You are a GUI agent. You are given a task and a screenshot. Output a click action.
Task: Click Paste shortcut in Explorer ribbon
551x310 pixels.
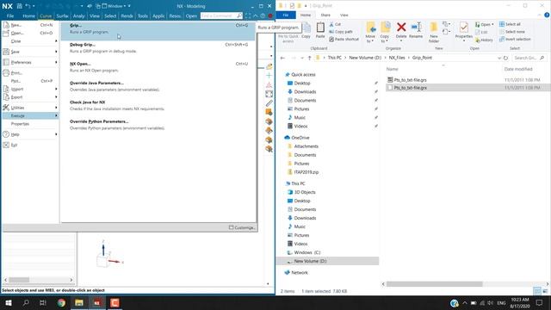click(344, 39)
